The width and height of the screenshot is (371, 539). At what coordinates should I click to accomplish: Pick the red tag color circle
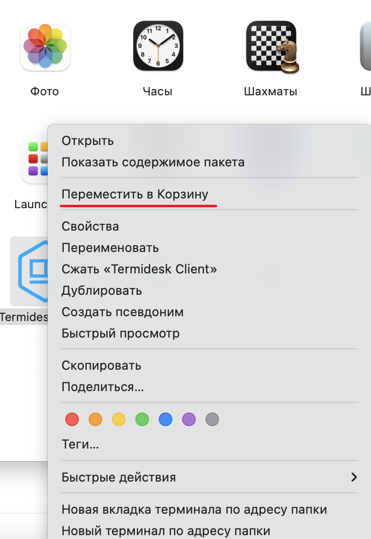point(72,419)
